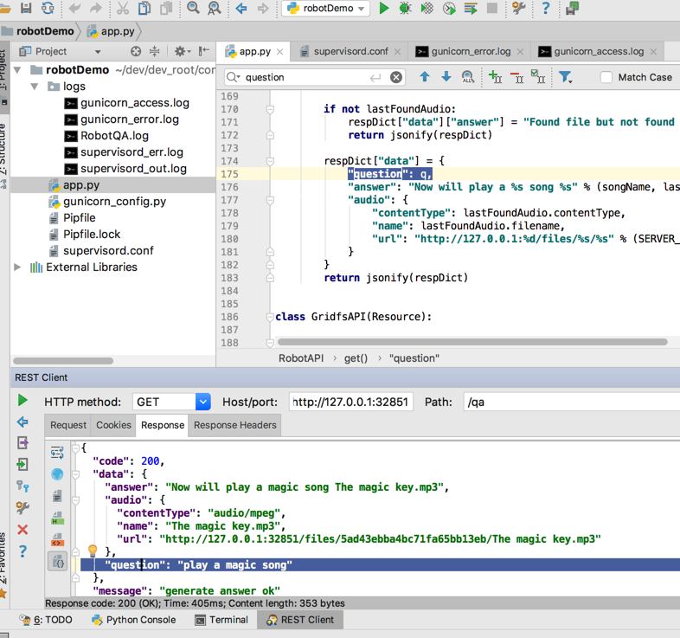
Task: Click the lightbulb intention icon in response
Action: (x=93, y=551)
